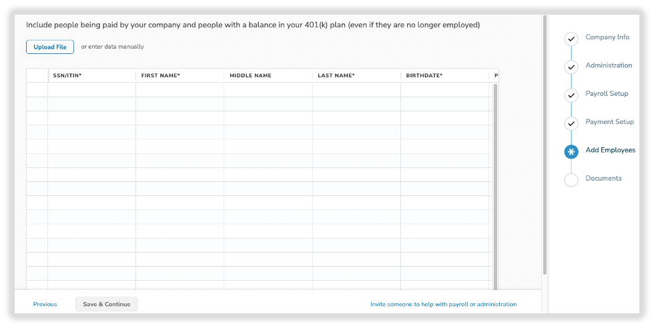Viewport: 654px width, 328px height.
Task: Select the first SSN/ITIN cell
Action: coord(91,90)
